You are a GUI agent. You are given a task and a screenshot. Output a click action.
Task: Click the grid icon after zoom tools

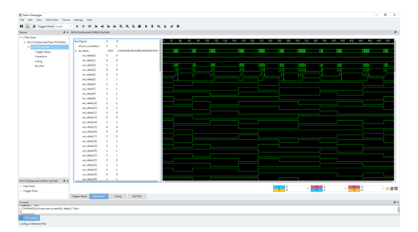139,26
